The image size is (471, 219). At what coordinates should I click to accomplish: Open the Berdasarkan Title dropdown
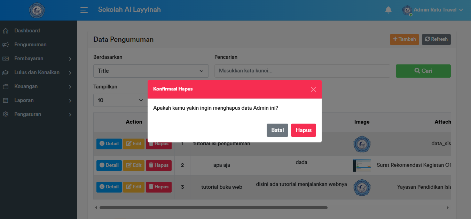[x=151, y=71]
